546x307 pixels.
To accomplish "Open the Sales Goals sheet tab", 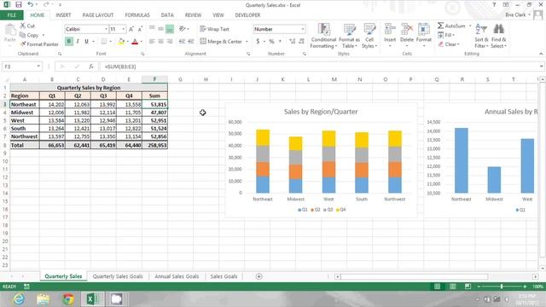I will [224, 276].
